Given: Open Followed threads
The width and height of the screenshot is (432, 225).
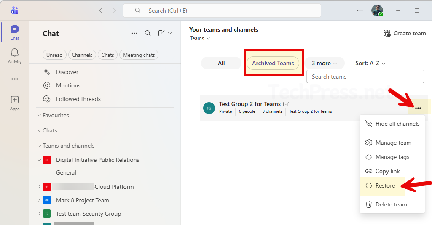Looking at the screenshot, I should click(78, 99).
